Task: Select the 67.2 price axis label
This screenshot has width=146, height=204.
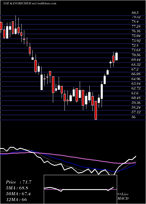Action: click(x=135, y=69)
